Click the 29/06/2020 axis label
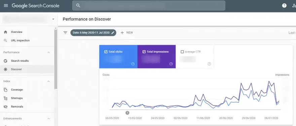Viewport: 296px width, 126px height. tap(249, 118)
